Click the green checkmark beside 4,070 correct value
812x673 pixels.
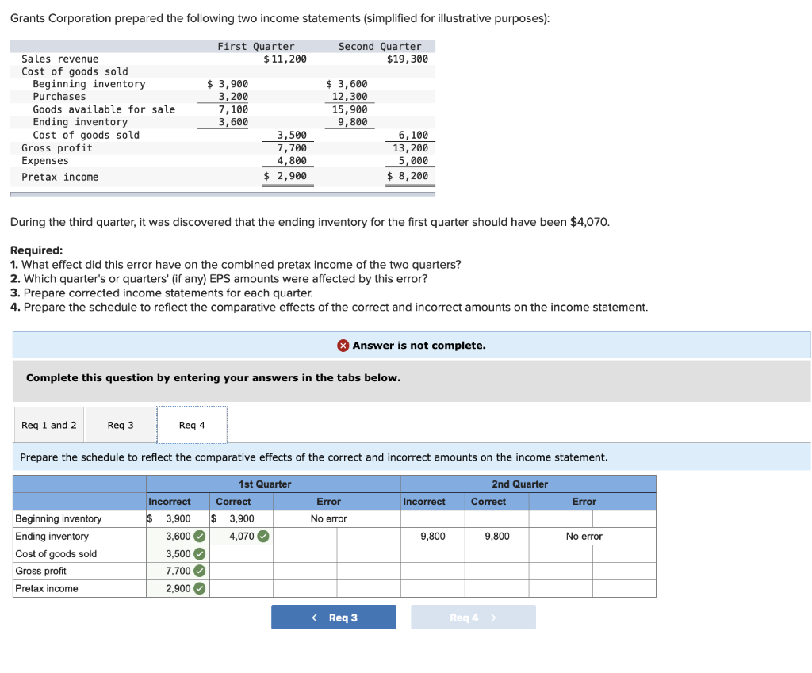(x=262, y=536)
